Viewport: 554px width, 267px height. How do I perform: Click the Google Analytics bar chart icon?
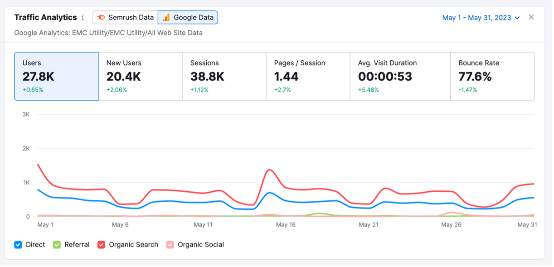tap(166, 18)
